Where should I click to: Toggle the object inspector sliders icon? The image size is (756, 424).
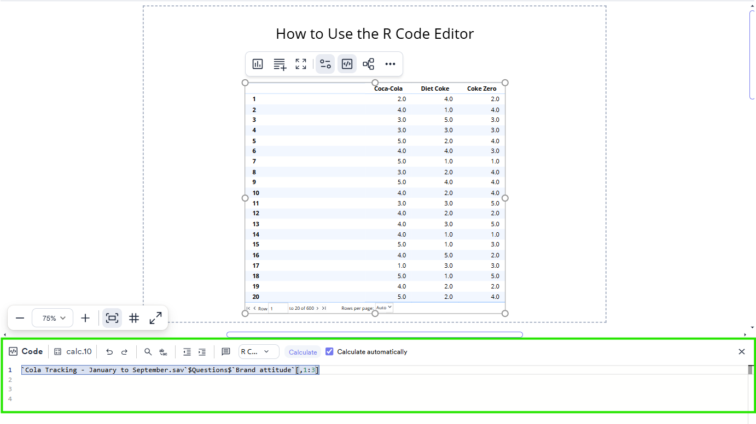click(x=325, y=64)
